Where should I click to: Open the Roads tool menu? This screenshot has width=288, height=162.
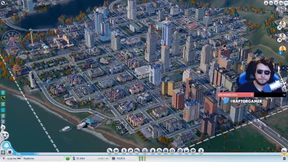(110, 151)
